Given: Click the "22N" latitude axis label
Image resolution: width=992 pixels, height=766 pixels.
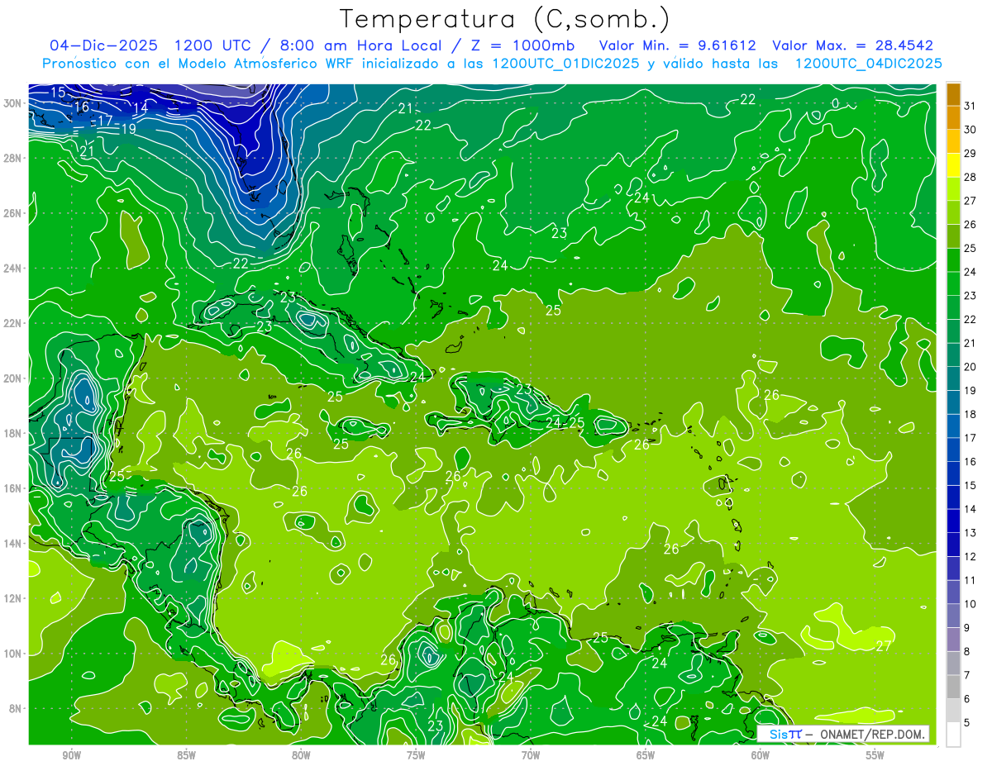Looking at the screenshot, I should [x=14, y=323].
